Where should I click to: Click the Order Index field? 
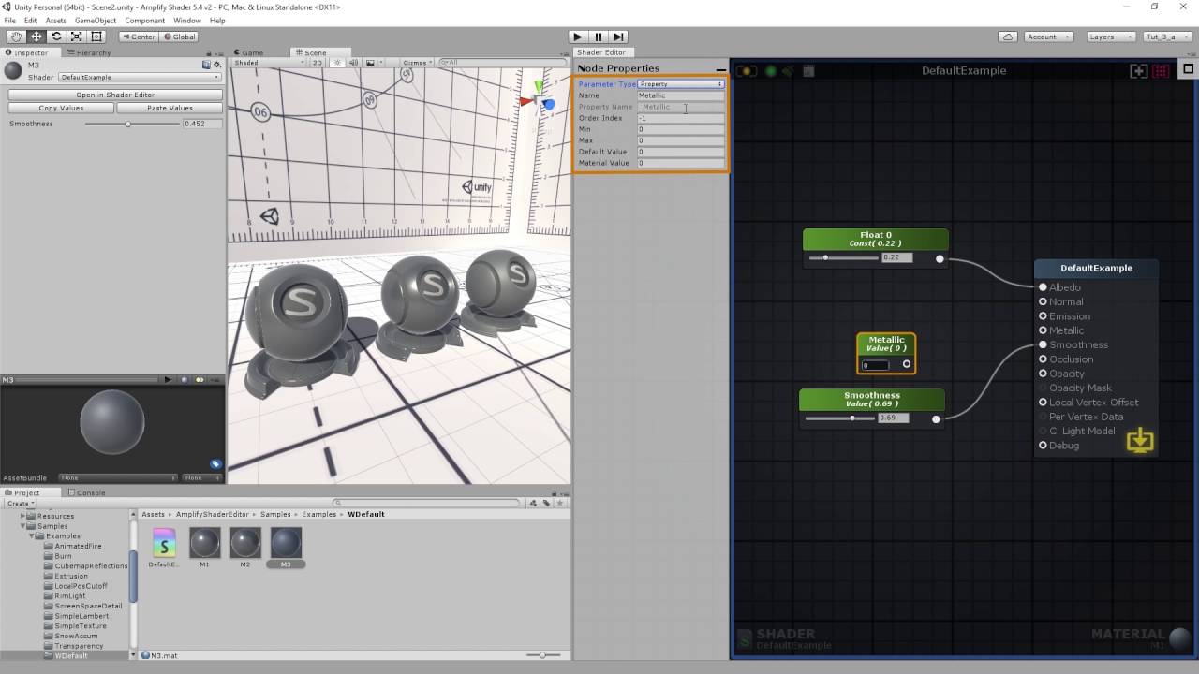(681, 118)
